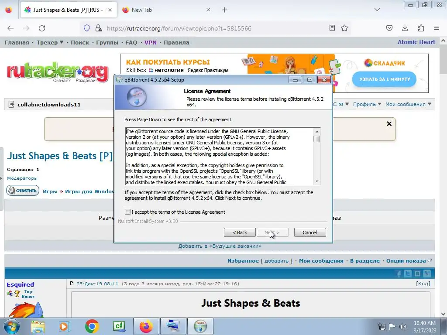Click the Ответить reply button

23,191
